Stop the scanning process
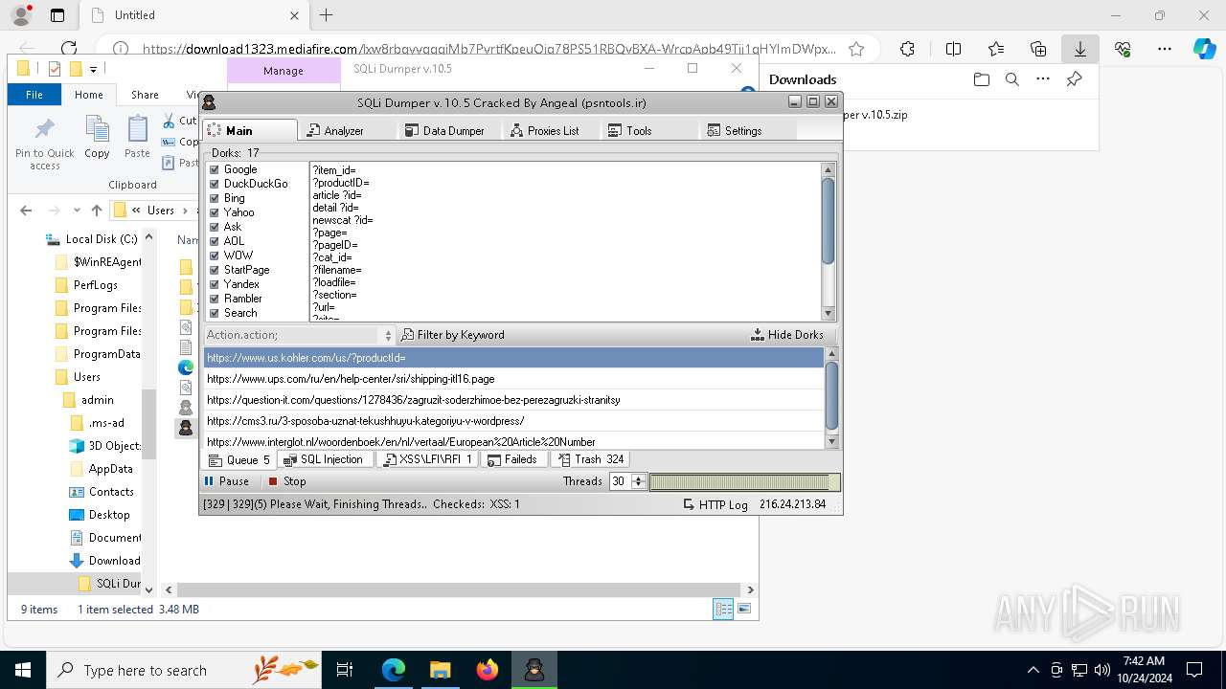Image resolution: width=1226 pixels, height=689 pixels. (x=287, y=481)
